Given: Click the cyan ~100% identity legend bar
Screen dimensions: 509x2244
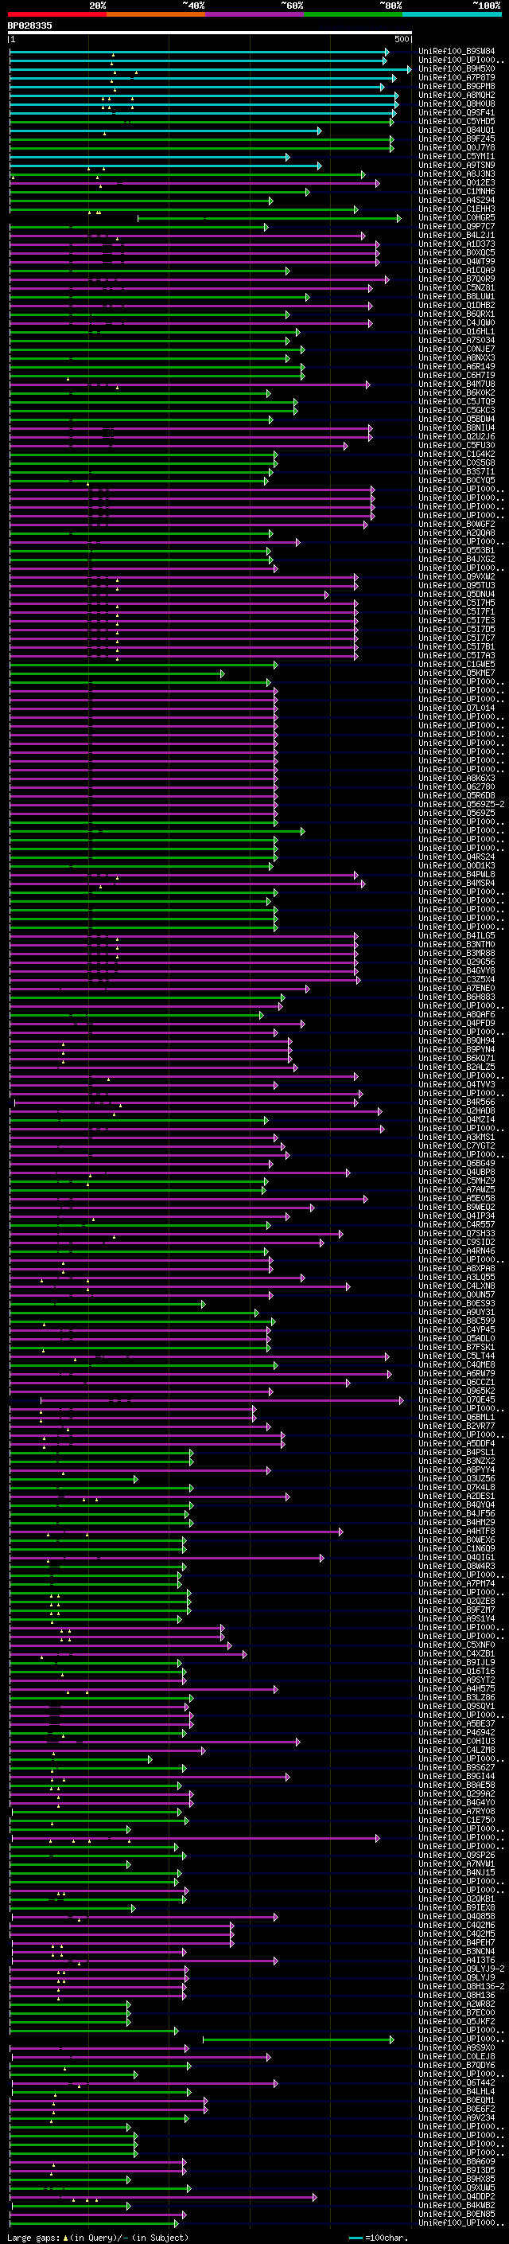Looking at the screenshot, I should click(452, 14).
